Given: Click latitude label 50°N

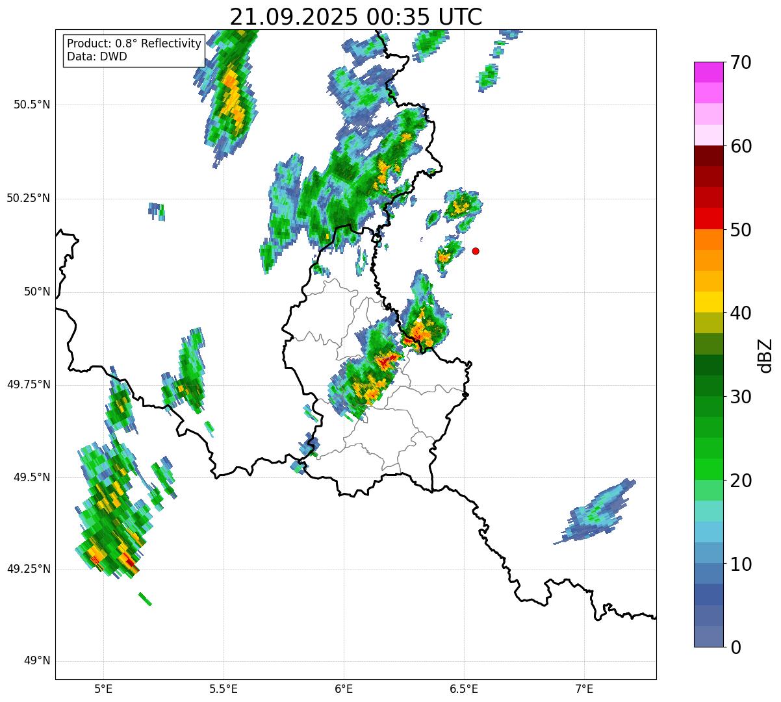Looking at the screenshot, I should 37,292.
